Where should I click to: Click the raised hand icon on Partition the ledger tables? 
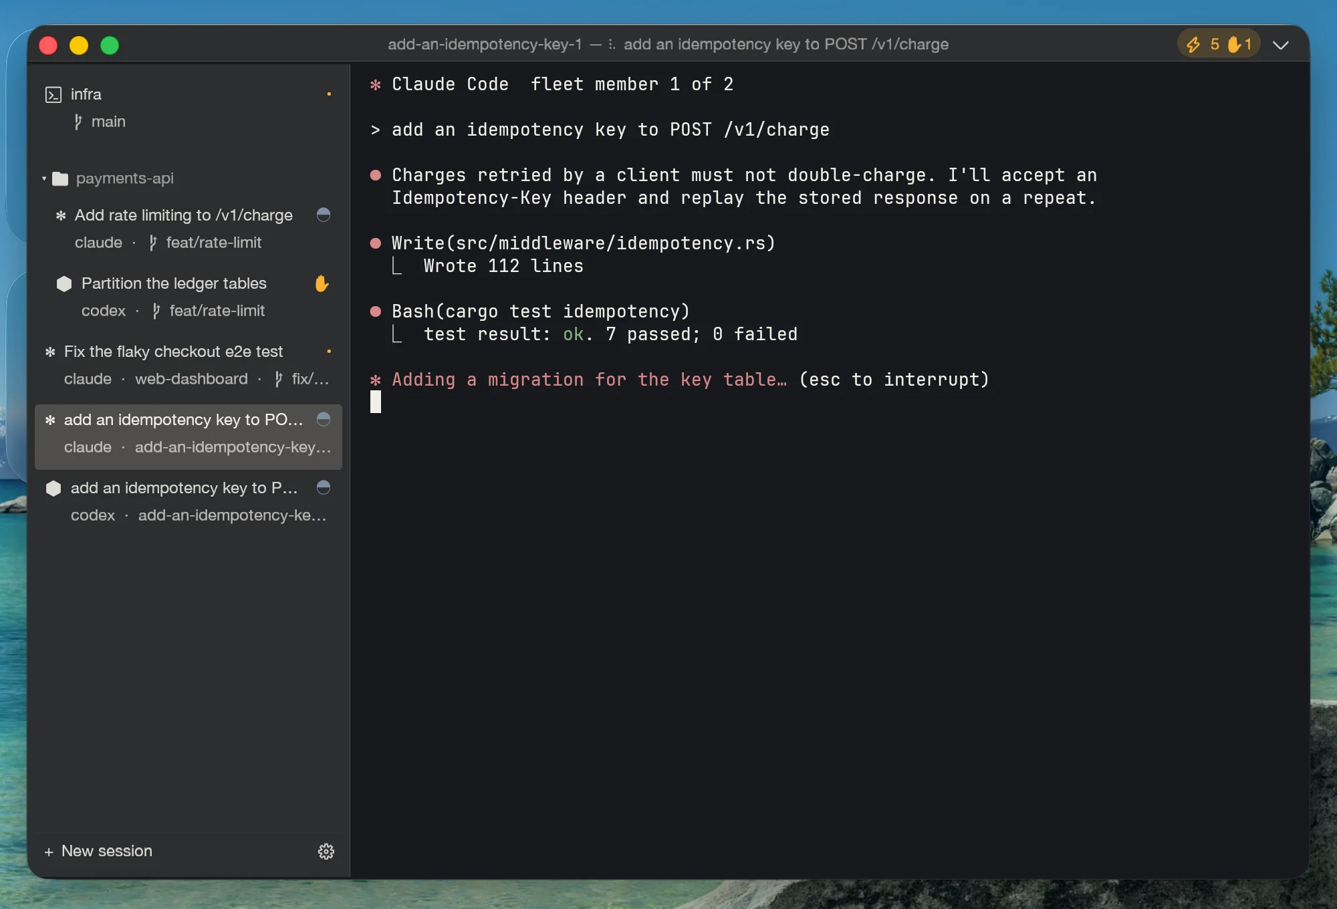322,283
